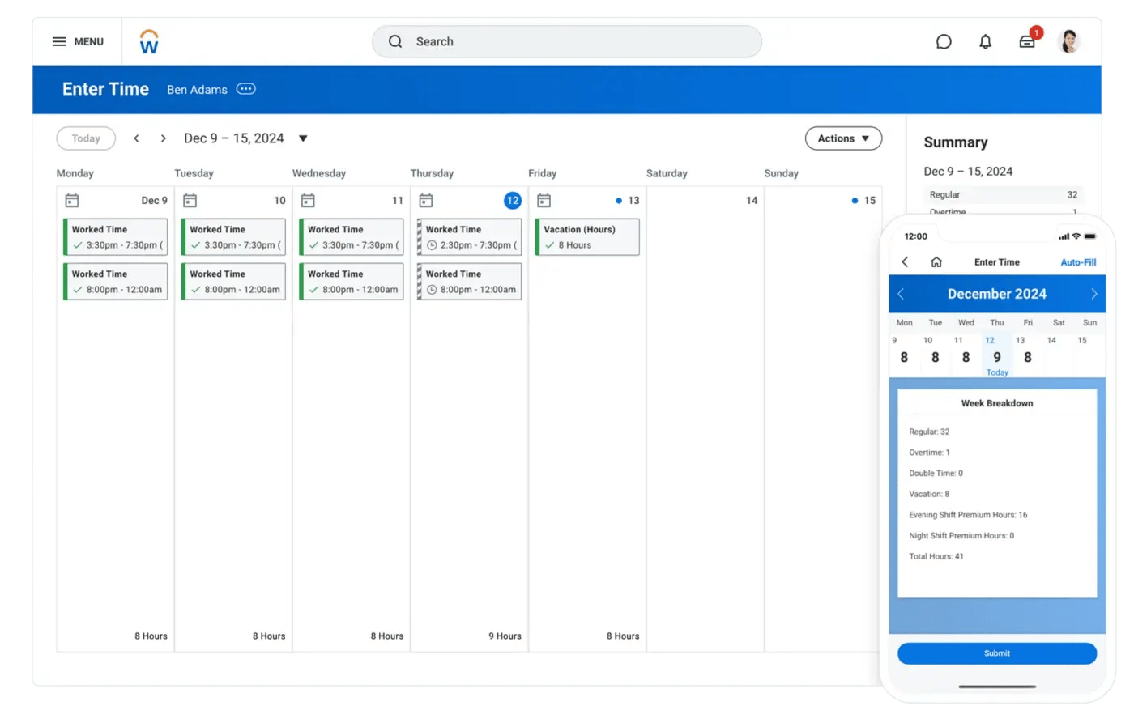Open the notifications bell
This screenshot has width=1134, height=727.
986,41
